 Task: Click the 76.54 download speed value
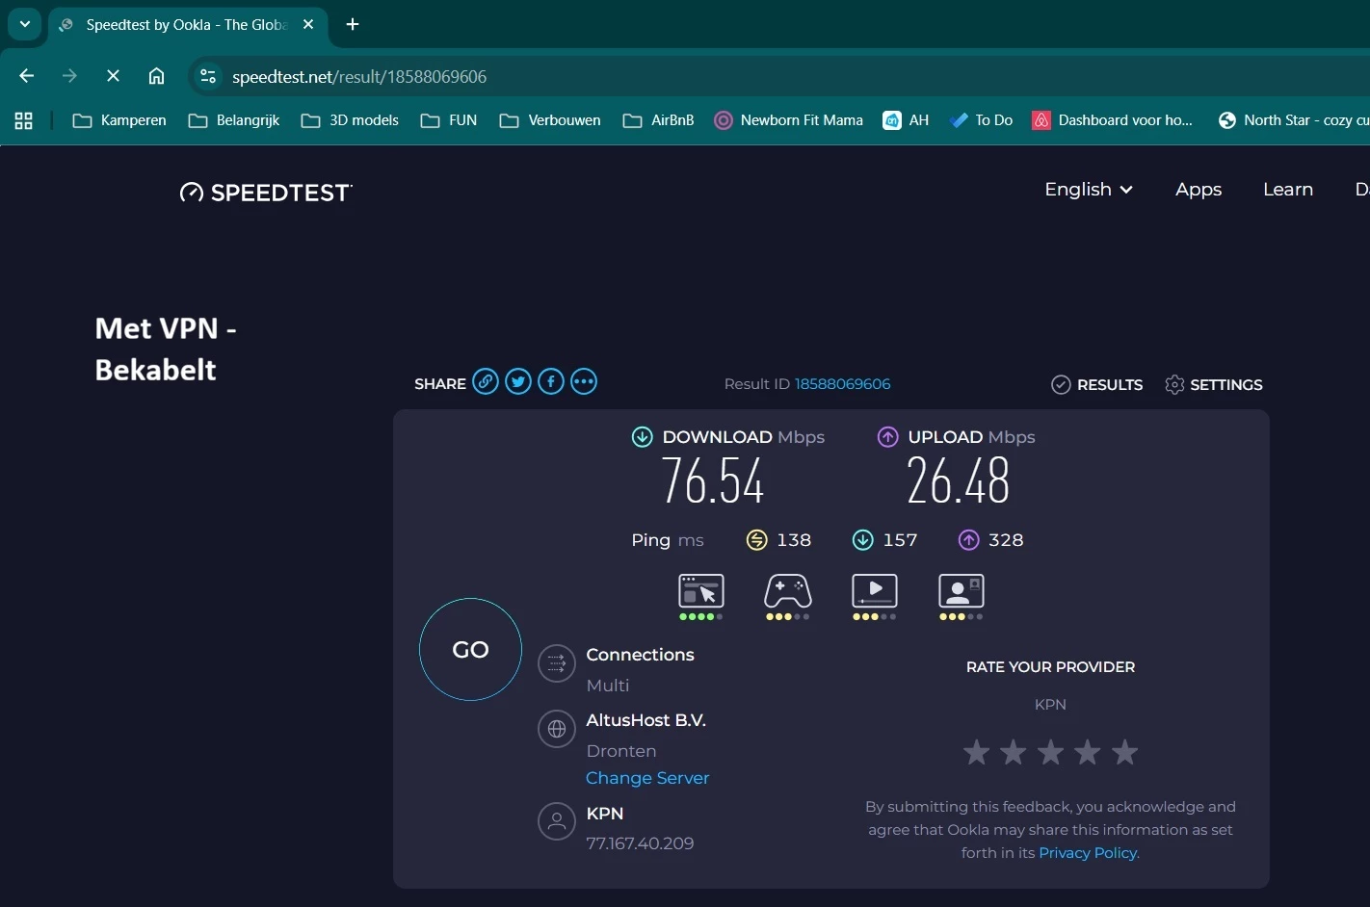tap(713, 481)
